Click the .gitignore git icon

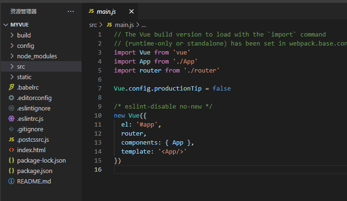pyautogui.click(x=11, y=129)
